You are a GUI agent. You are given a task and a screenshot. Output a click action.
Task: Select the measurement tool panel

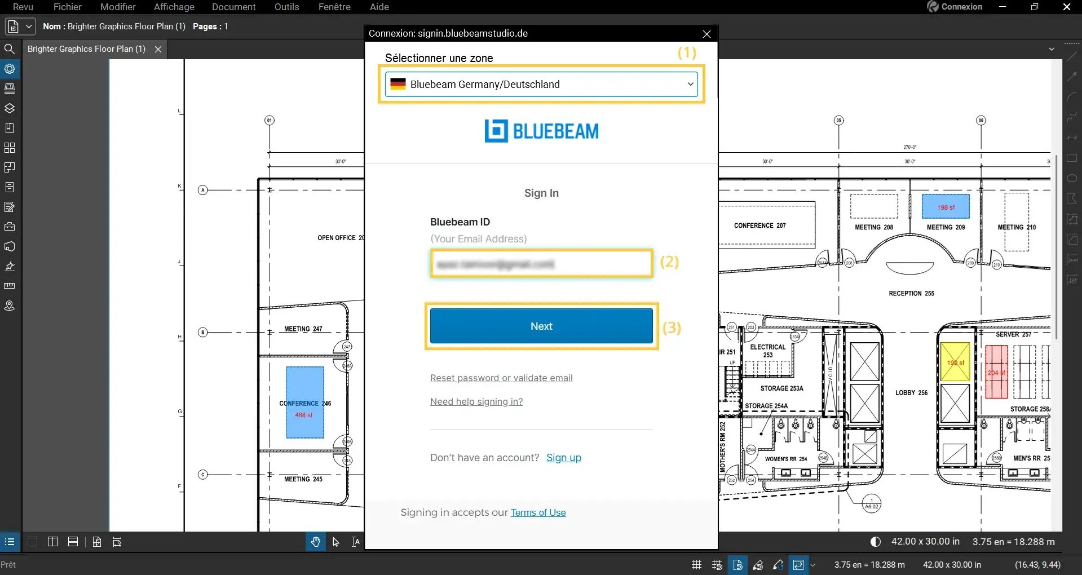point(10,286)
